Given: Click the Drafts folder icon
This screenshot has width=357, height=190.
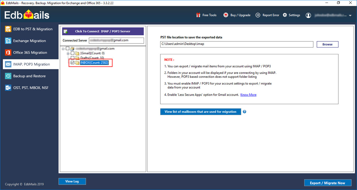Looking at the screenshot, I should (x=77, y=58).
